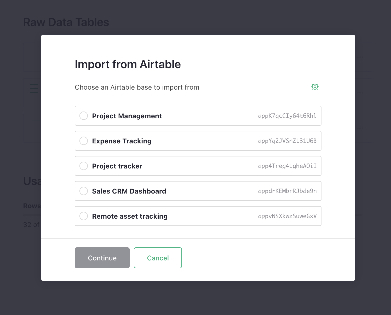
Task: Click the 32 of rows counter text
Action: click(31, 225)
